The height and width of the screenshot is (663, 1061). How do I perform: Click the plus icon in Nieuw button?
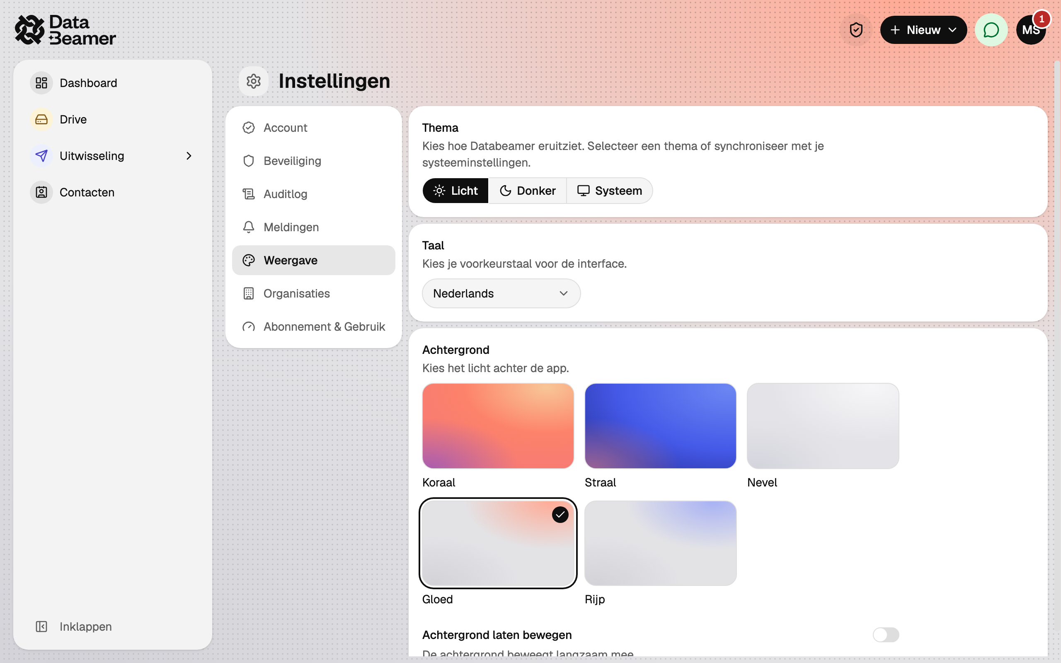tap(895, 30)
